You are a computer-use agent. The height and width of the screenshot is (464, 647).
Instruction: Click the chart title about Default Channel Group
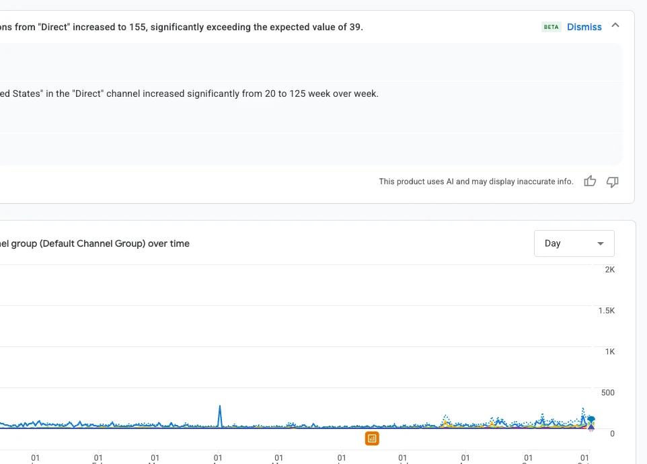[x=94, y=243]
